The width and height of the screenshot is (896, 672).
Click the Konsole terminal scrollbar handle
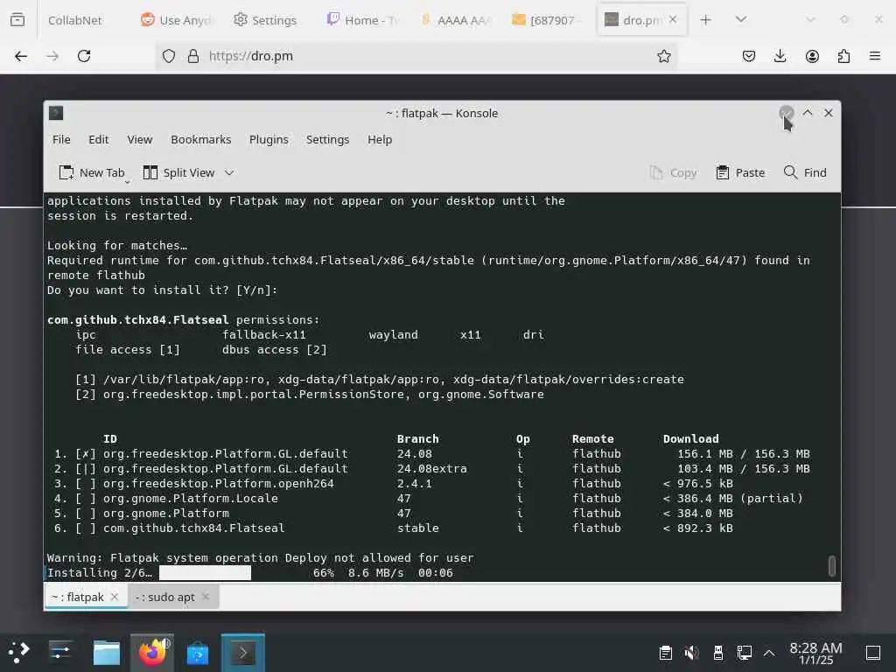coord(832,566)
